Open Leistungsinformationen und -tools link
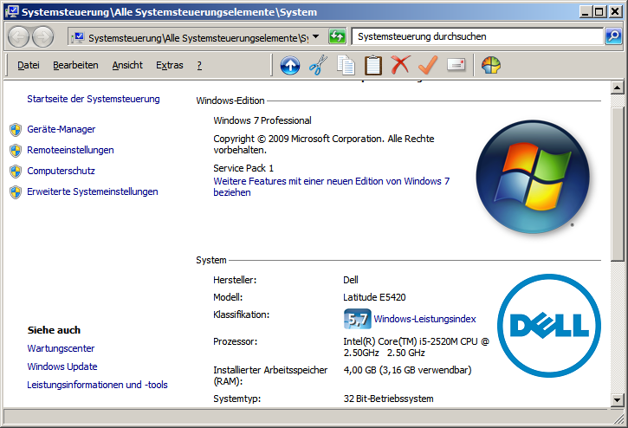Image resolution: width=628 pixels, height=428 pixels. click(97, 386)
